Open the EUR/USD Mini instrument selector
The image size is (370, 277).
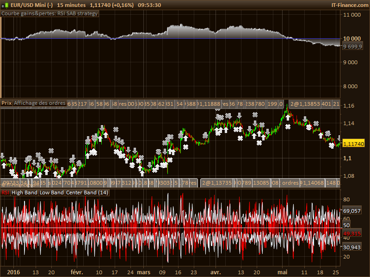31,5
